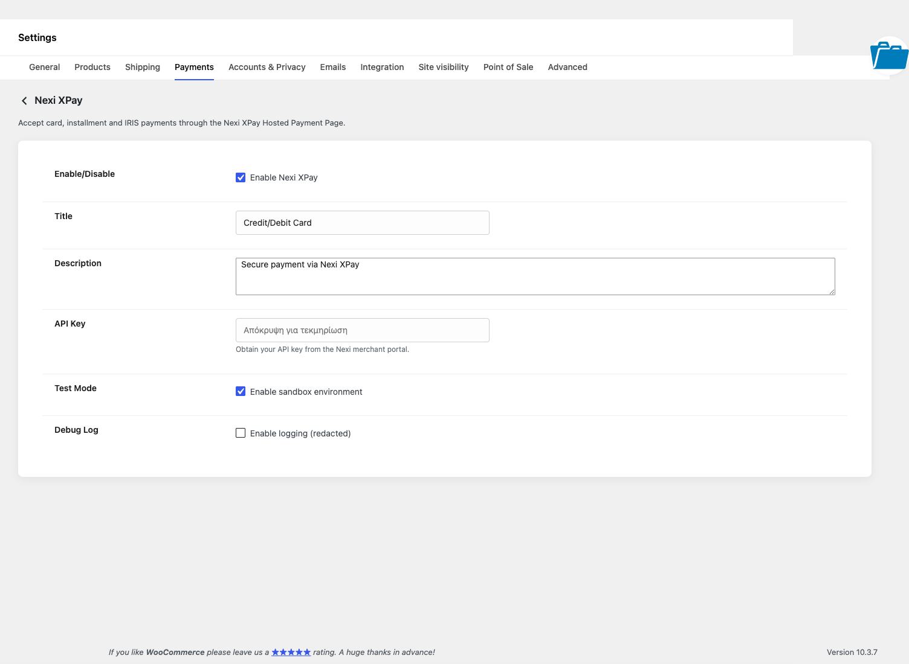The image size is (909, 664).
Task: Focus the Title field with Credit/Debit Card
Action: pos(363,223)
